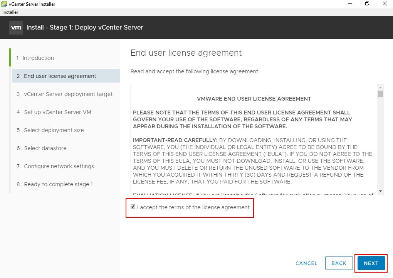Cancel the installation wizard
This screenshot has width=393, height=278.
pyautogui.click(x=306, y=263)
